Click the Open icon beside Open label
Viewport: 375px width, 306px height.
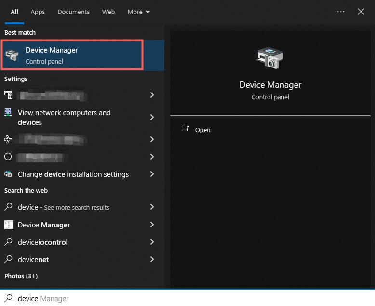(x=185, y=129)
